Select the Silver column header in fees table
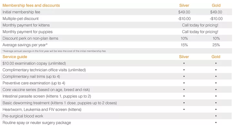 pos(184,5)
